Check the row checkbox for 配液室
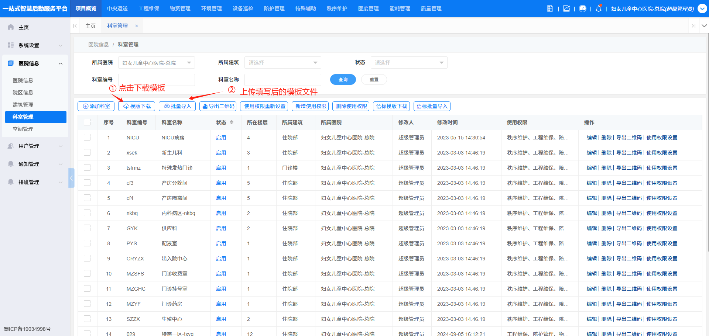This screenshot has height=336, width=709. point(87,243)
